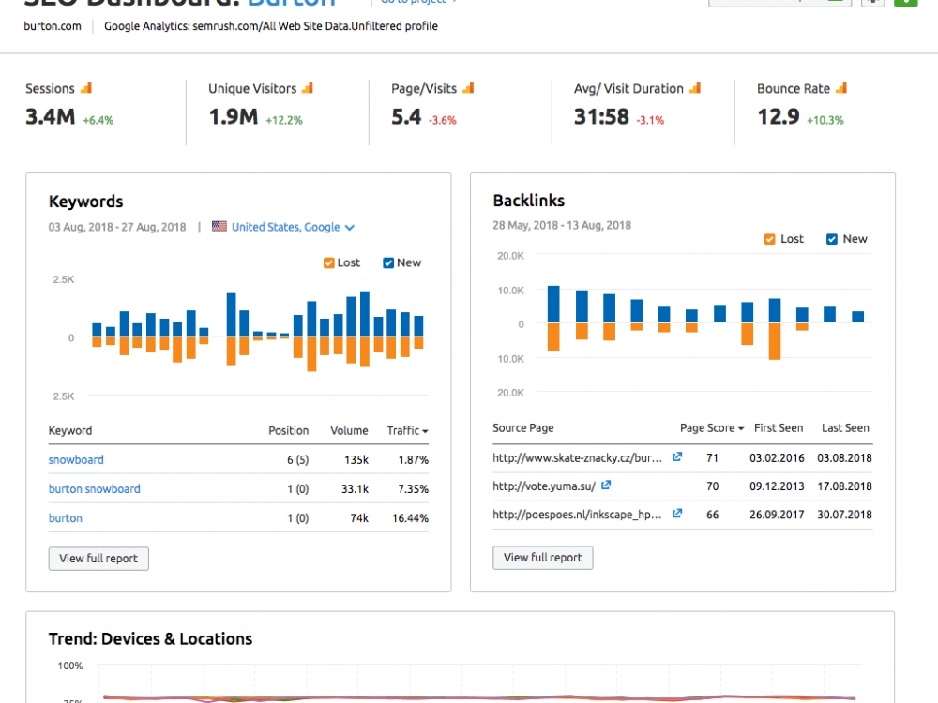The image size is (938, 703).
Task: Open the burton keyword link
Action: click(x=66, y=518)
